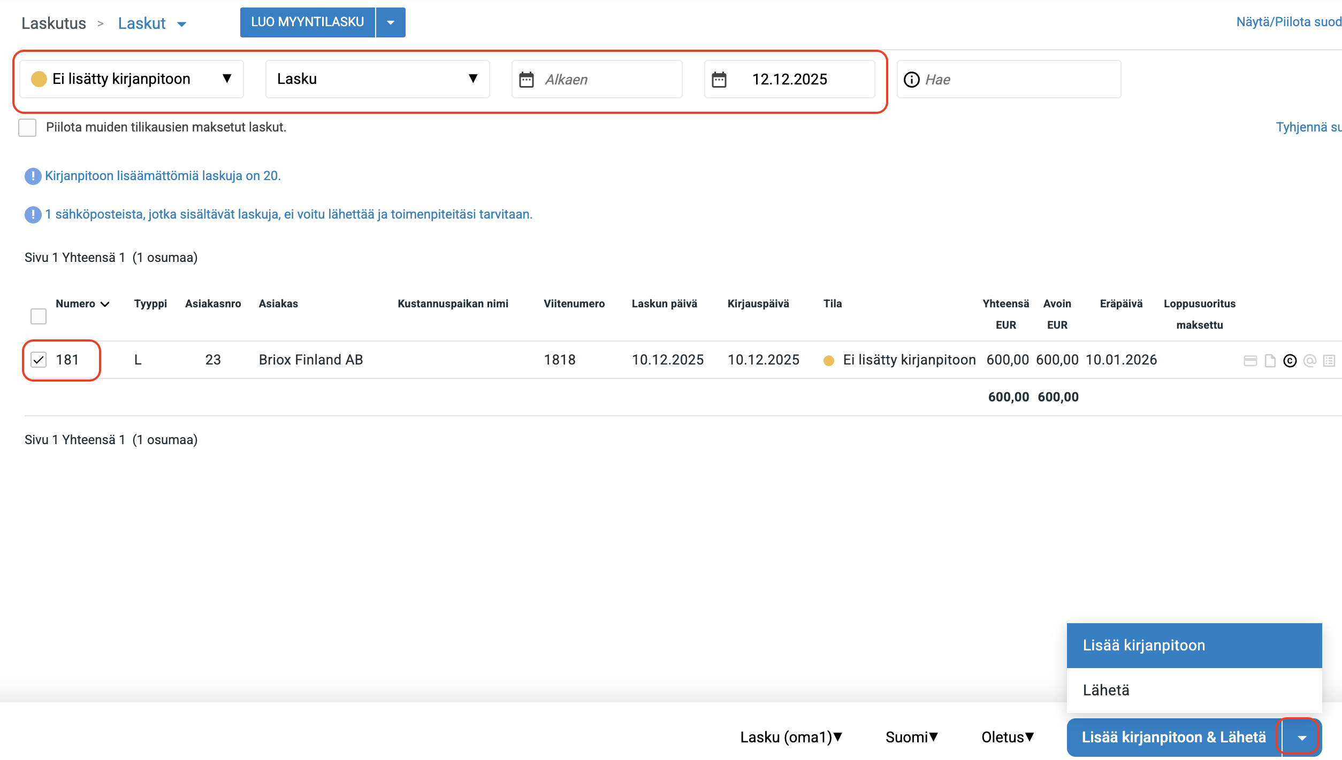This screenshot has width=1342, height=760.
Task: Uncheck the checkbox for invoice 181
Action: click(x=39, y=360)
